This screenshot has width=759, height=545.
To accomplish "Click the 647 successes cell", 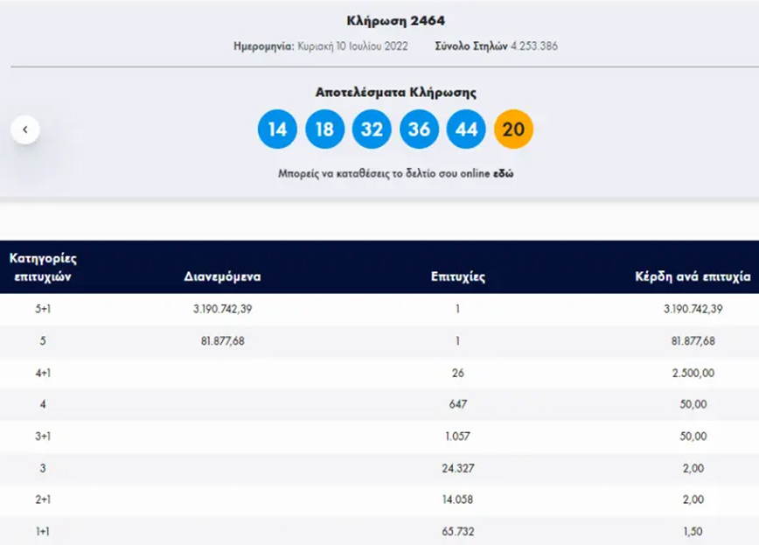I will coord(457,404).
